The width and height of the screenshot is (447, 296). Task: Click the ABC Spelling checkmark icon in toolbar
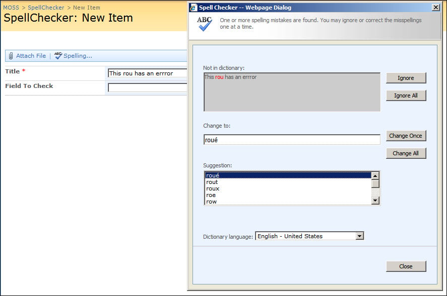tap(58, 55)
